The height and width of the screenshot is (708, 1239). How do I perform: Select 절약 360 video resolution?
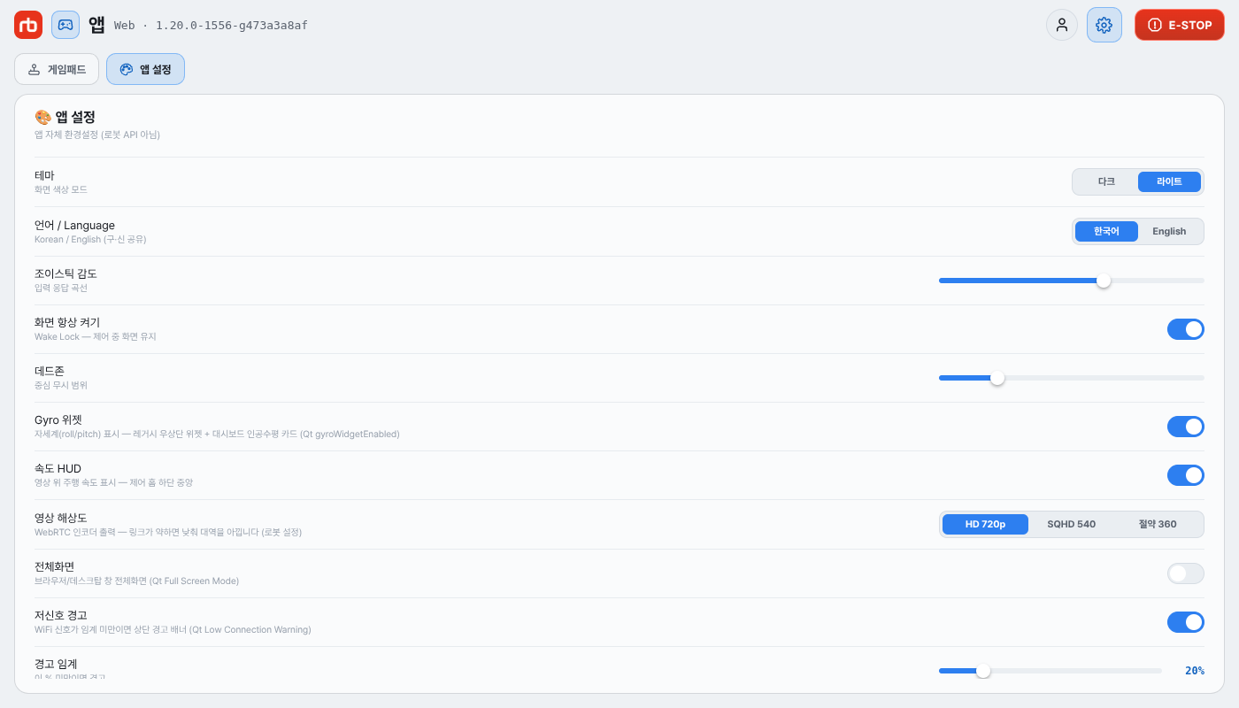click(x=1158, y=524)
